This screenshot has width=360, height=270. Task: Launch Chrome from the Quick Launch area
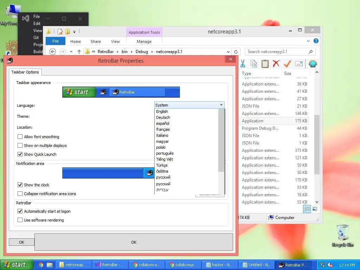[x=41, y=265]
